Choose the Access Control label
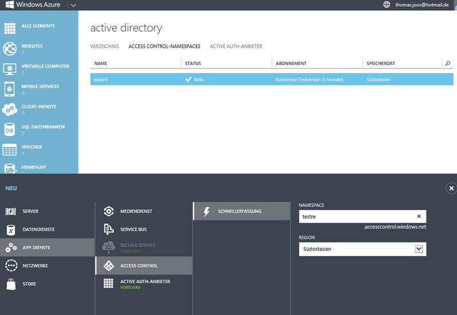 139,266
